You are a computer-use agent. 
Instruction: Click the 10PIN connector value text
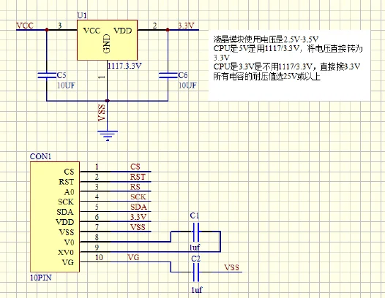pyautogui.click(x=41, y=278)
